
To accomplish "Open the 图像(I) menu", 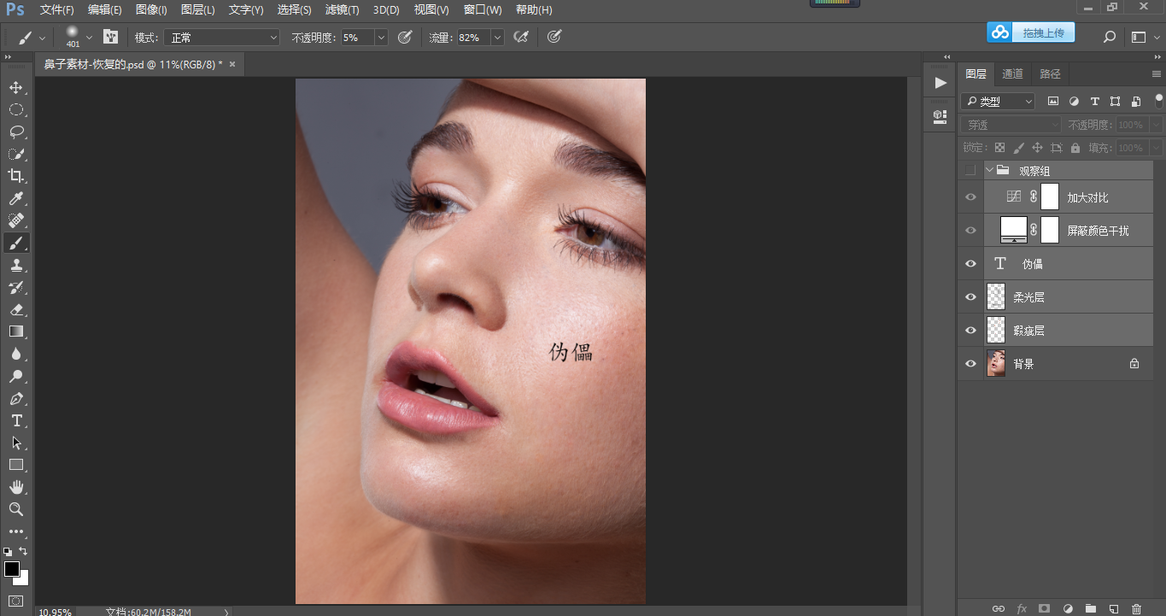I will 151,10.
